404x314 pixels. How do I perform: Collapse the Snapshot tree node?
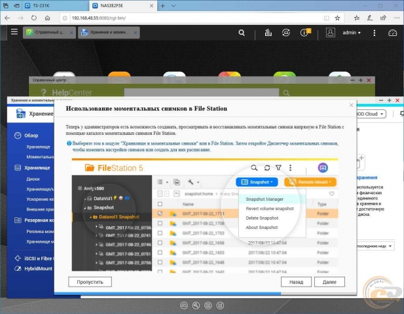(85, 208)
